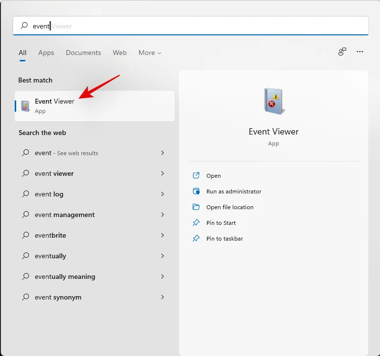The height and width of the screenshot is (356, 380).
Task: Switch to the Web tab
Action: [120, 53]
